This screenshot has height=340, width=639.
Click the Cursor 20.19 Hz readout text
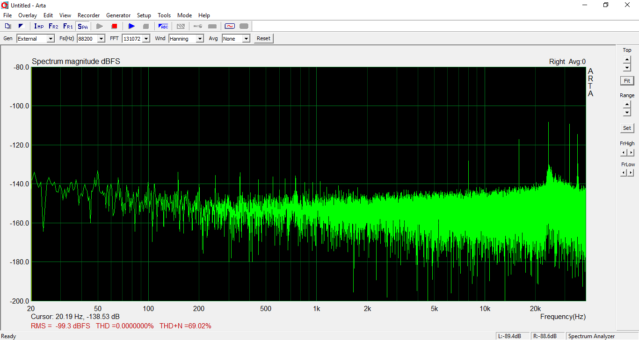click(x=75, y=317)
